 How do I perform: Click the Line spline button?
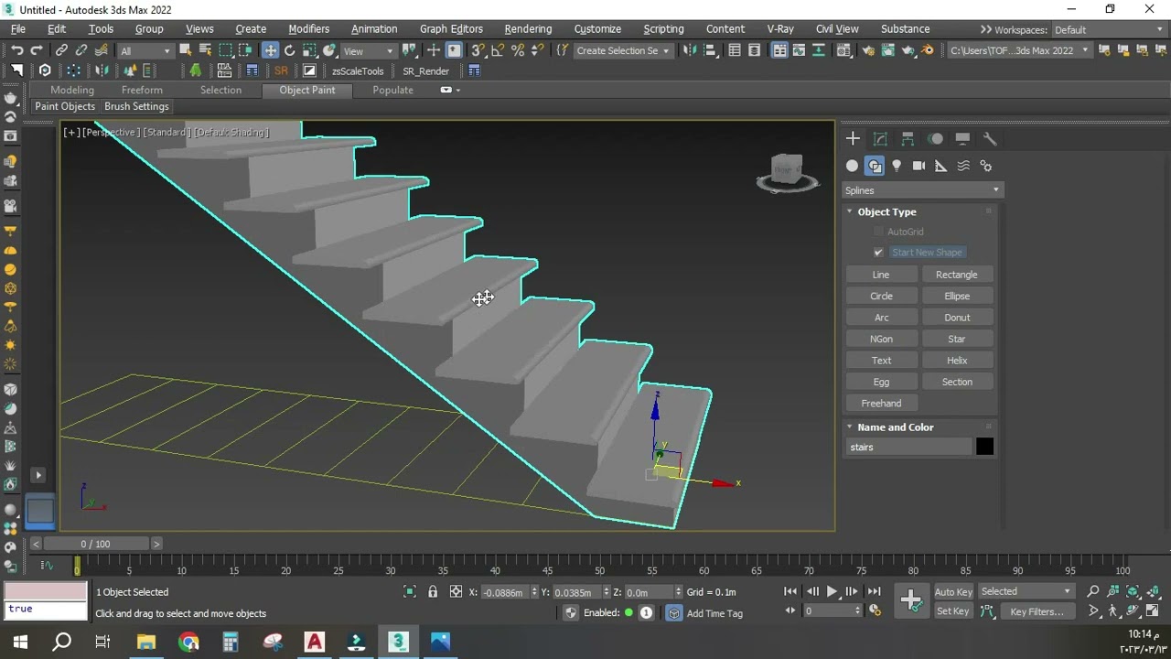(x=881, y=275)
